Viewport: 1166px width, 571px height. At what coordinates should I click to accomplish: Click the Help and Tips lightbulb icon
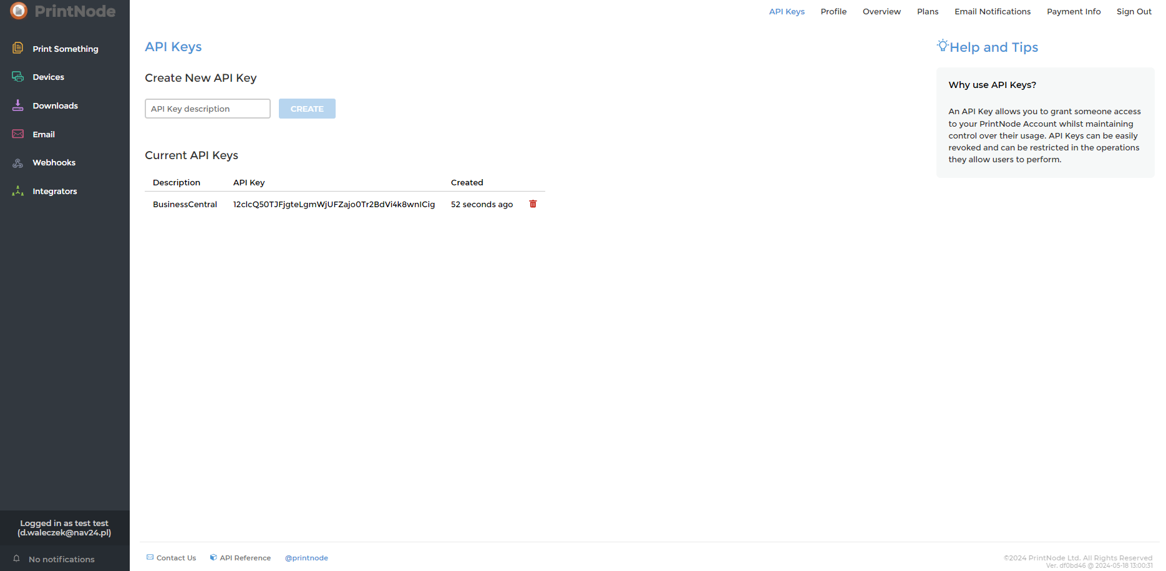pyautogui.click(x=942, y=46)
